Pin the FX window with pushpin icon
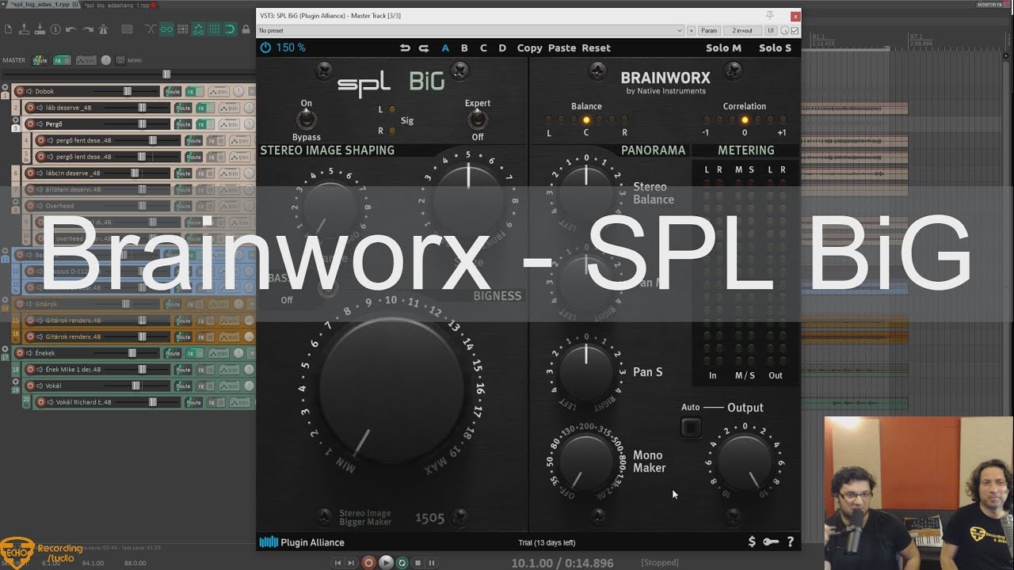1014x570 pixels. pos(769,15)
